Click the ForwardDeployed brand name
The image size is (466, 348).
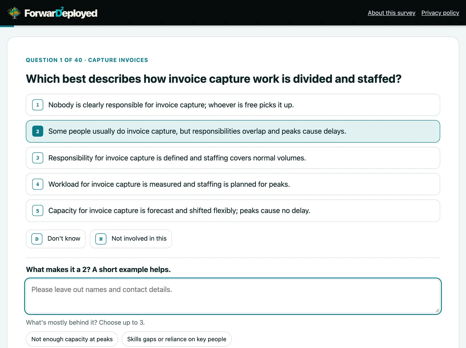pos(61,13)
